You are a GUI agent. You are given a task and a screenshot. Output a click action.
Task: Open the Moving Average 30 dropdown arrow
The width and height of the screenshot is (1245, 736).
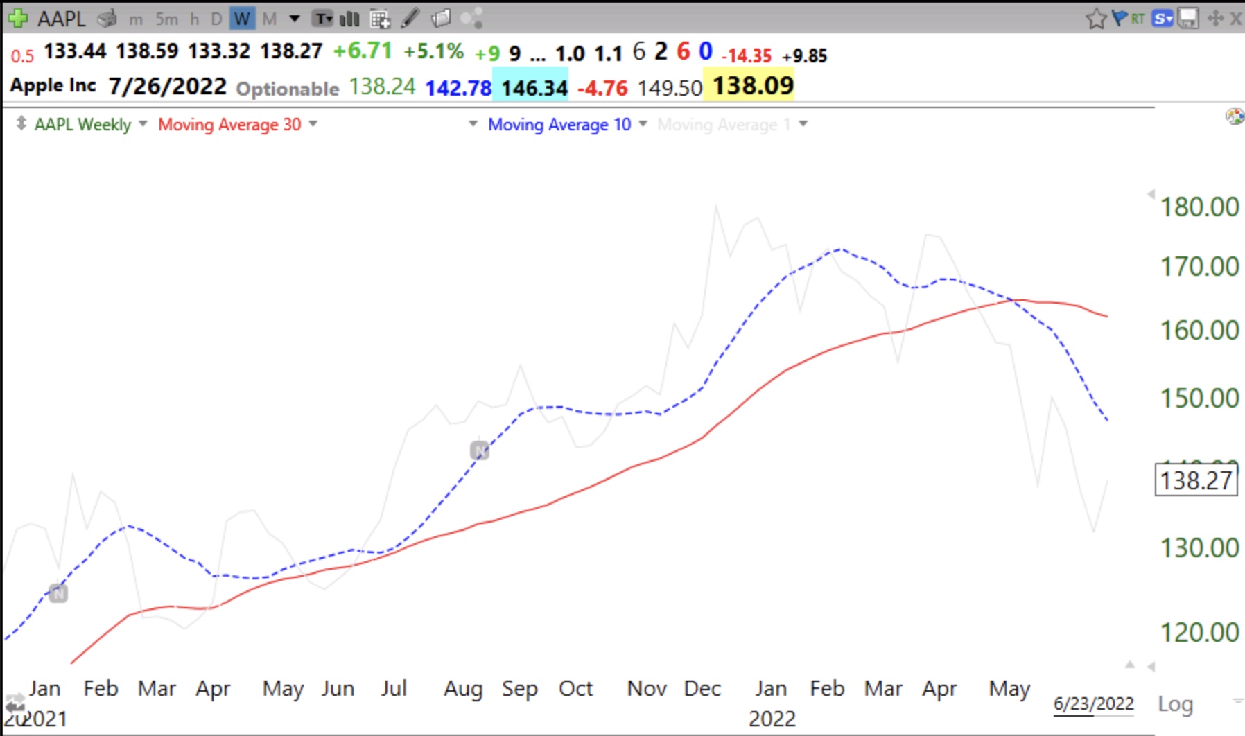click(313, 124)
